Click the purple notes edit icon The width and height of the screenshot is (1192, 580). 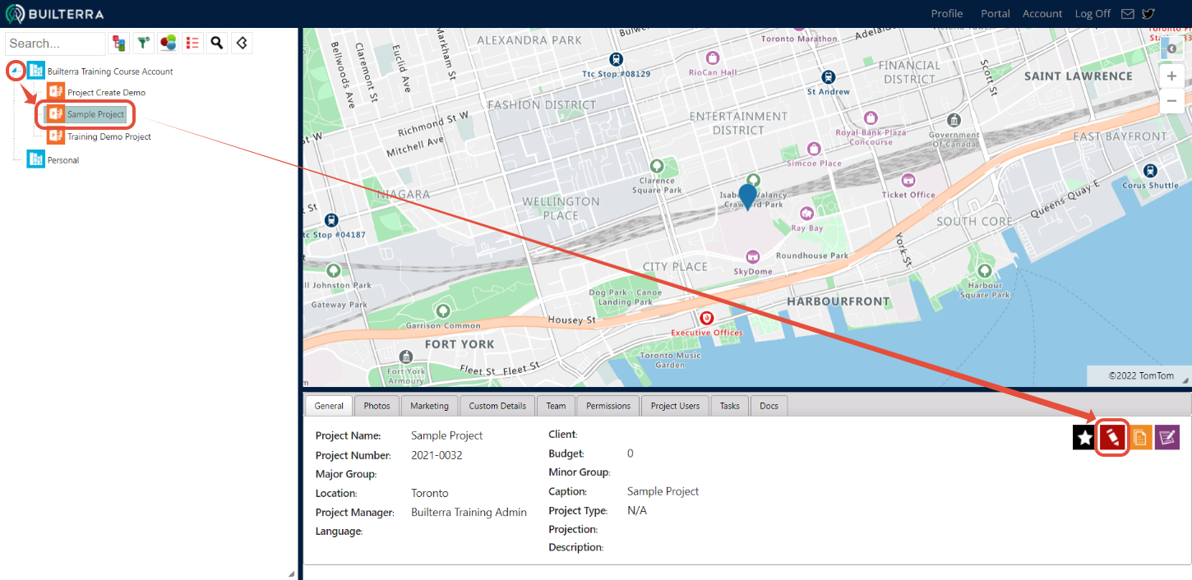click(x=1167, y=438)
